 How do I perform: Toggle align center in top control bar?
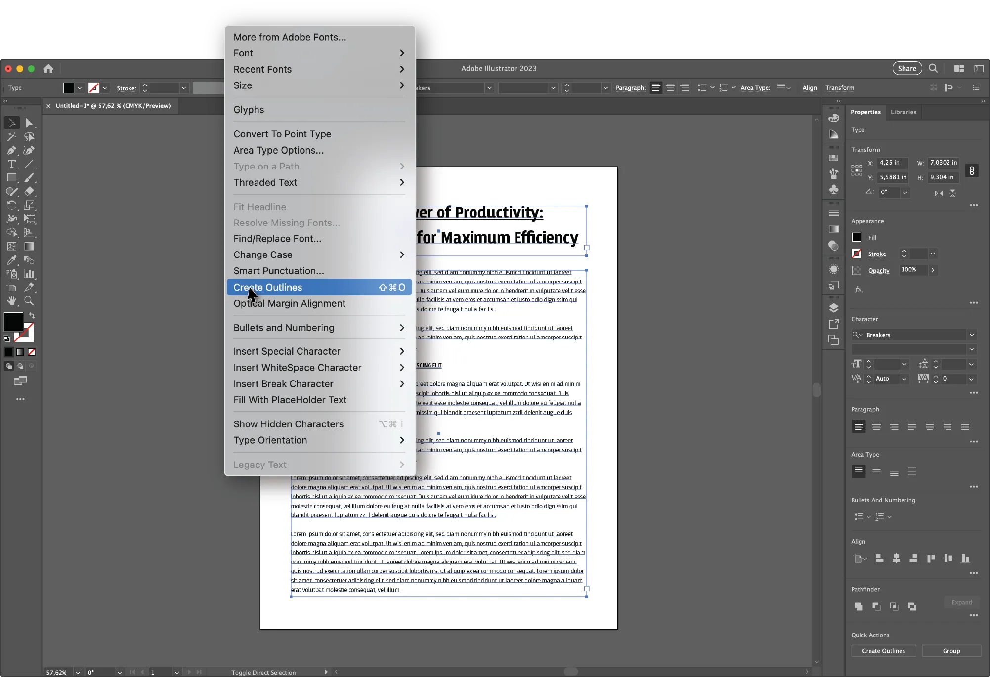coord(670,88)
